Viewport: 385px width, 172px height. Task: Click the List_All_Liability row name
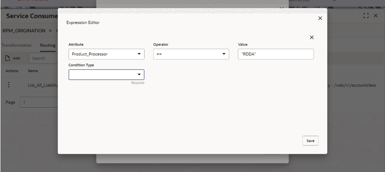pos(43,85)
